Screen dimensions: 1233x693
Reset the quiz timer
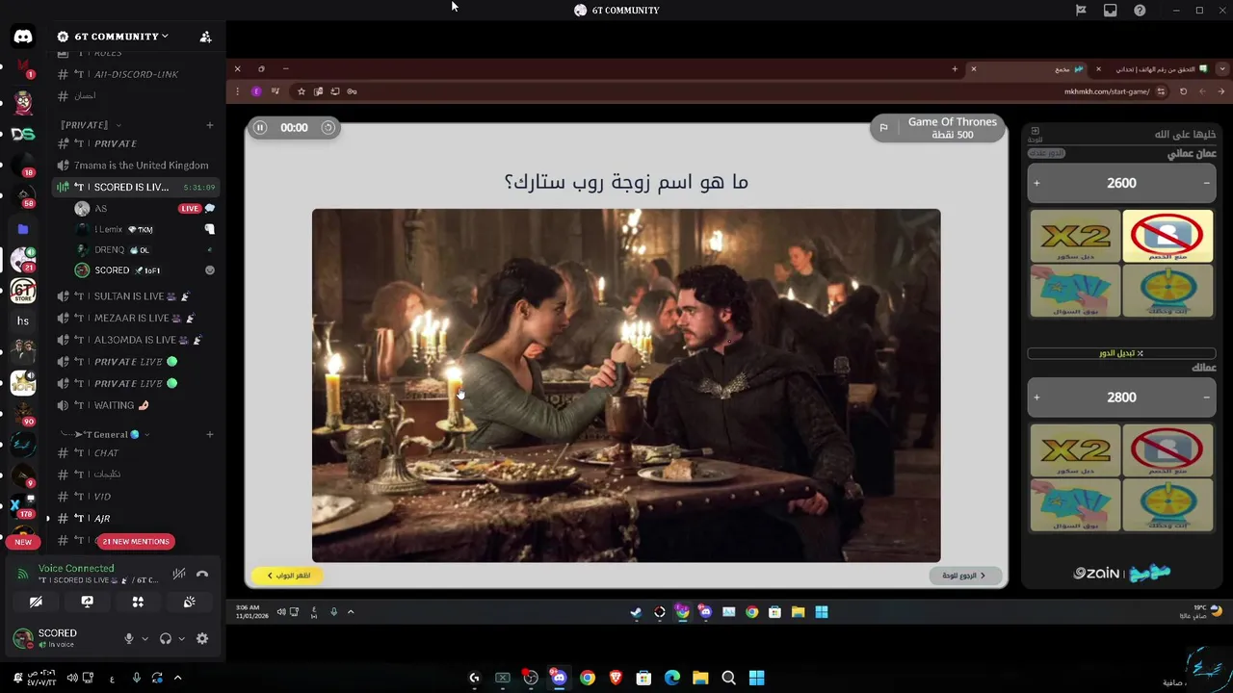(x=328, y=127)
